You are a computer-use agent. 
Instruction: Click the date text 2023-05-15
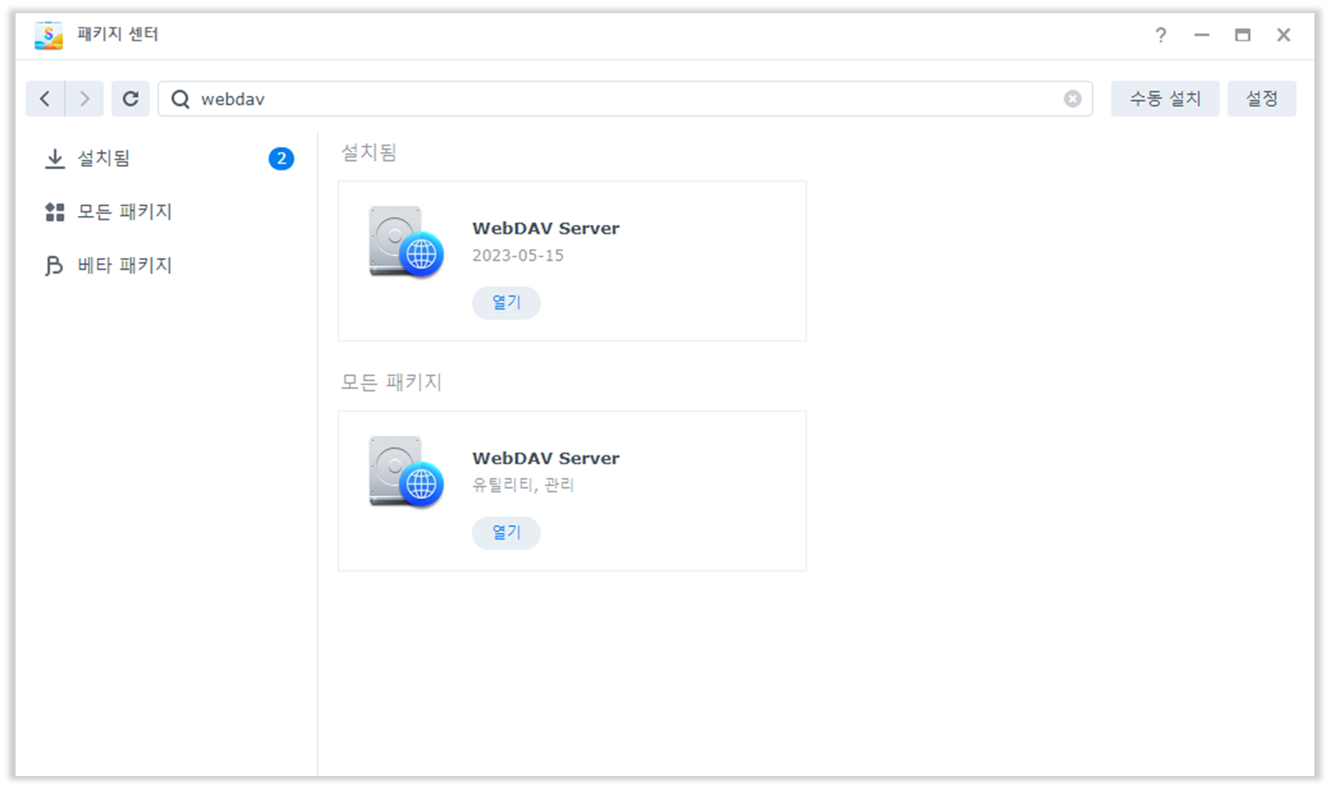(x=518, y=255)
